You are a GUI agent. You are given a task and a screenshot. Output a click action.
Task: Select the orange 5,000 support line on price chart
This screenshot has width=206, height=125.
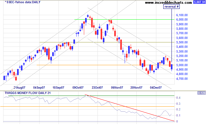(105, 65)
